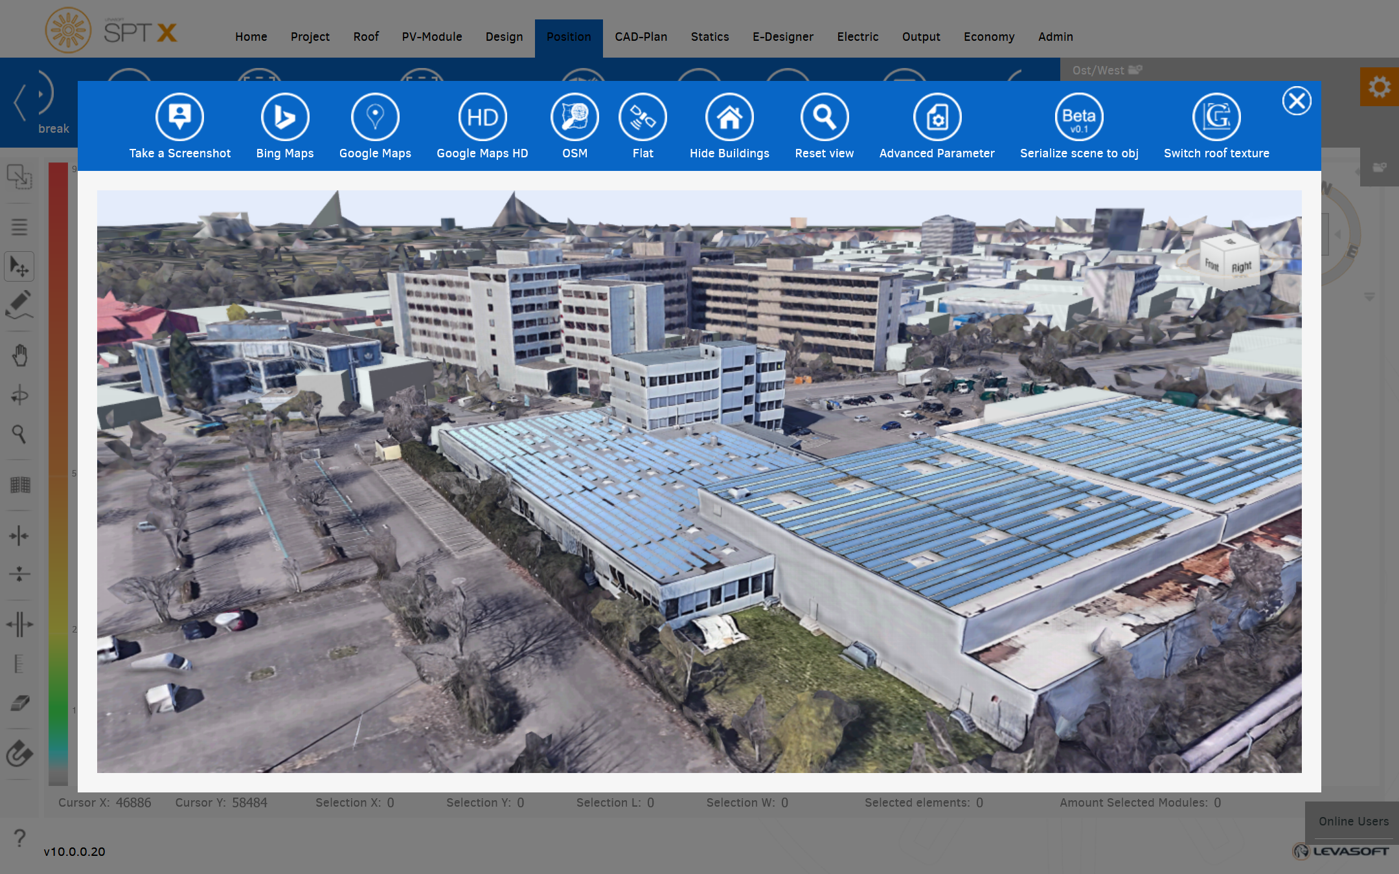Click the Flat satellite icon
This screenshot has height=874, width=1399.
click(643, 117)
